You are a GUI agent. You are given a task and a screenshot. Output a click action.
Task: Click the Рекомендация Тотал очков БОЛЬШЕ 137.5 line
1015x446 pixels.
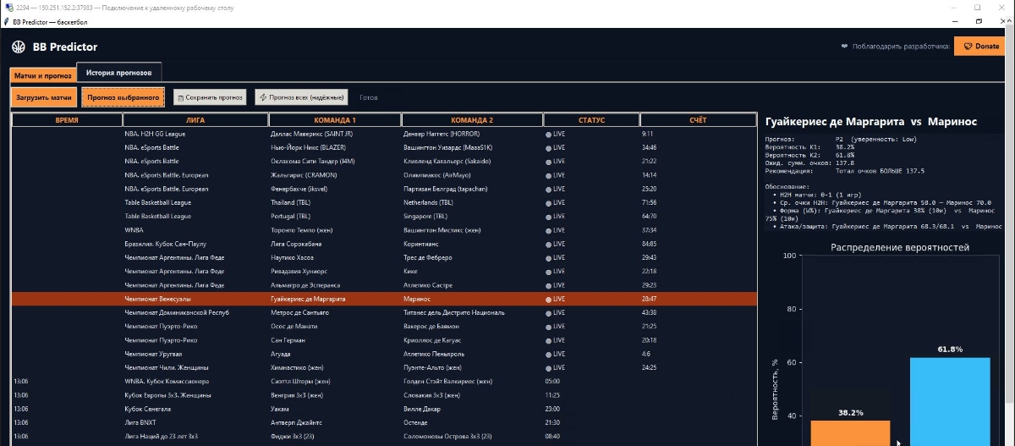pos(844,170)
